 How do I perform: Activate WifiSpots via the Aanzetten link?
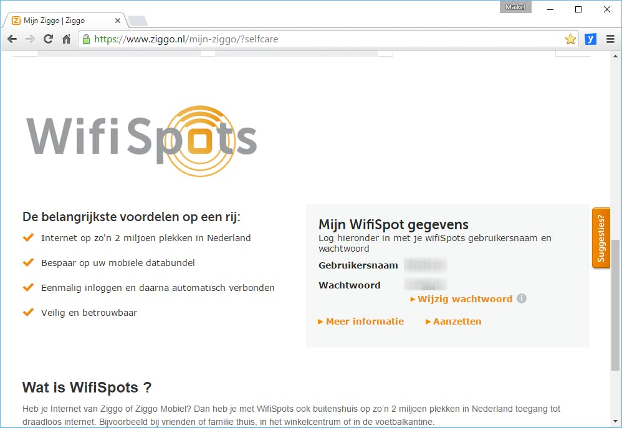pos(453,321)
